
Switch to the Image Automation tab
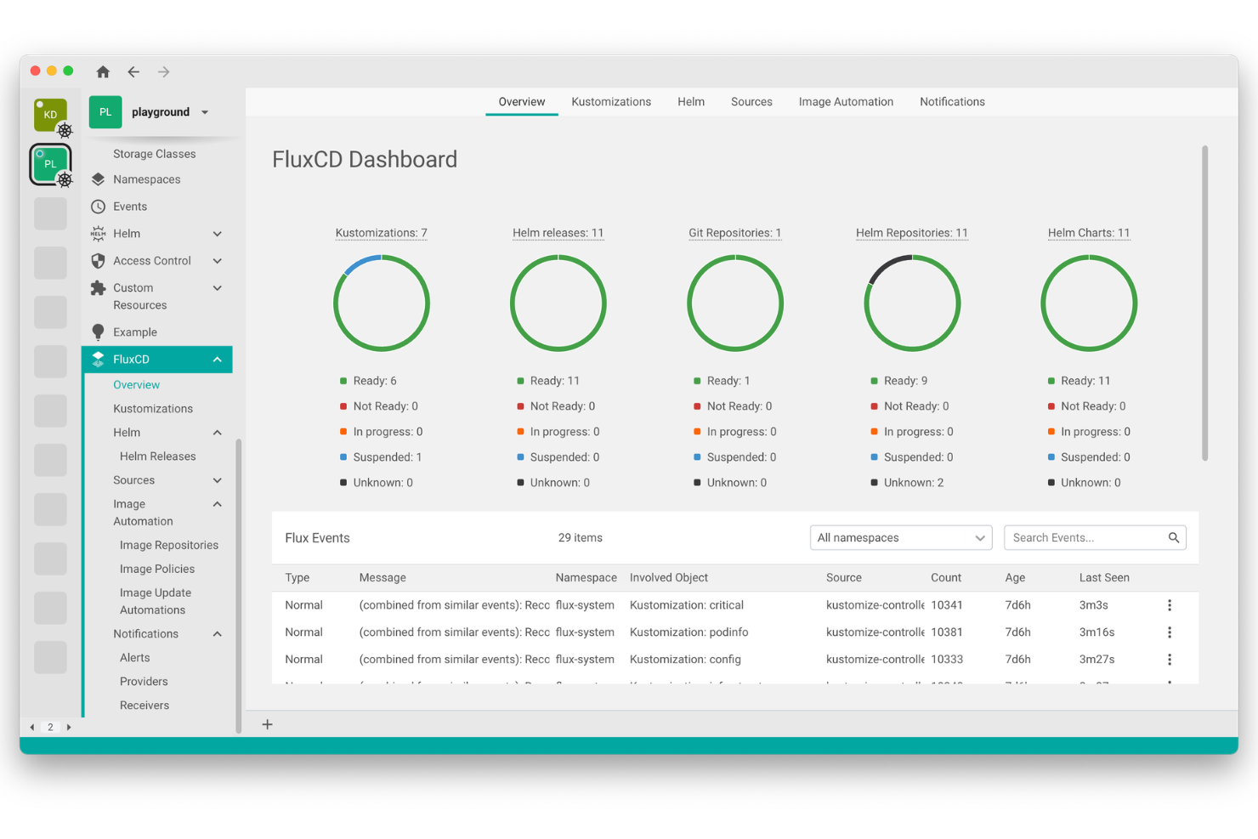[x=846, y=102]
